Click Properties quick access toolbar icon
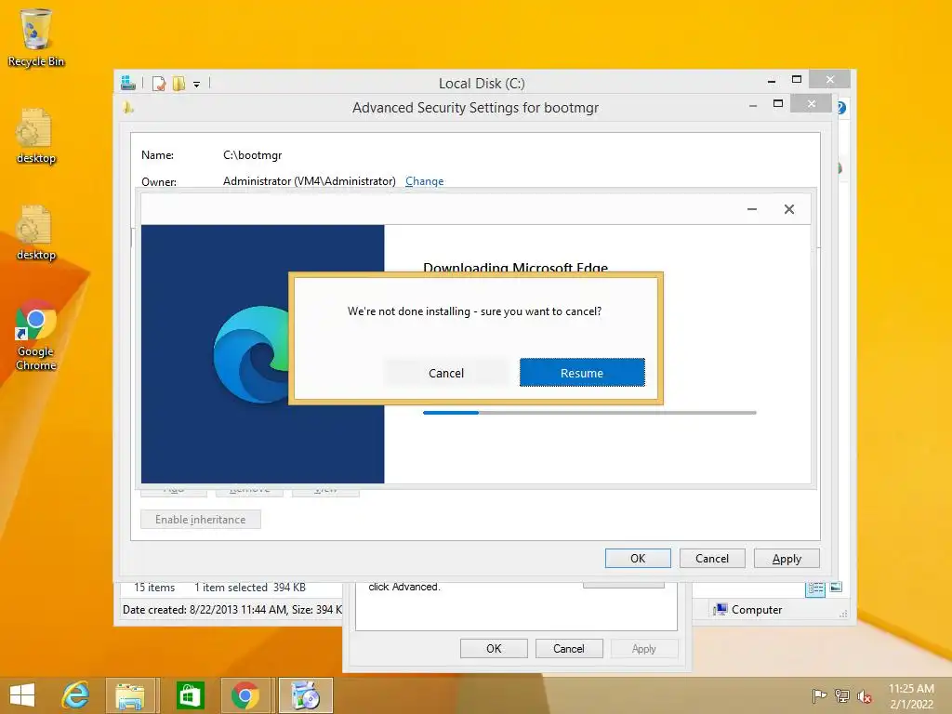 [x=159, y=83]
